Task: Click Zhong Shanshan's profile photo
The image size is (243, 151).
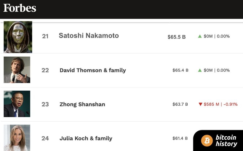Action: 17,104
